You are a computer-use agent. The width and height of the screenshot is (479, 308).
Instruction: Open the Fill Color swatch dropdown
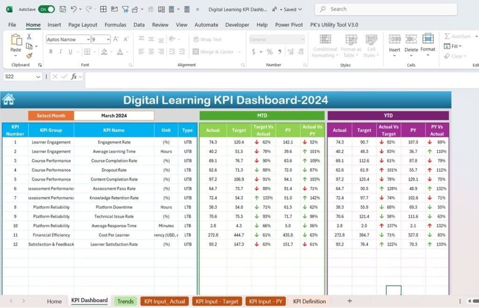(x=111, y=52)
